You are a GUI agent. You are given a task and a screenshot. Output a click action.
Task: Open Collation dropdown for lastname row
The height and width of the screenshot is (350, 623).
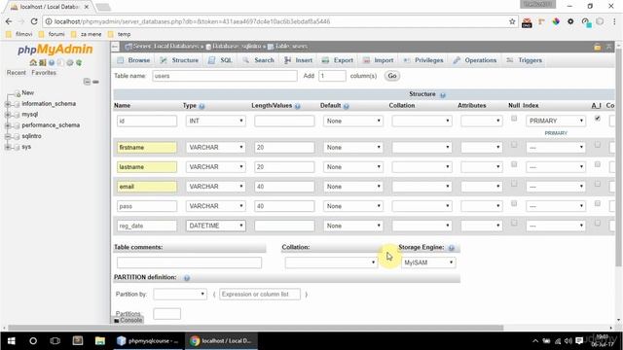(421, 167)
